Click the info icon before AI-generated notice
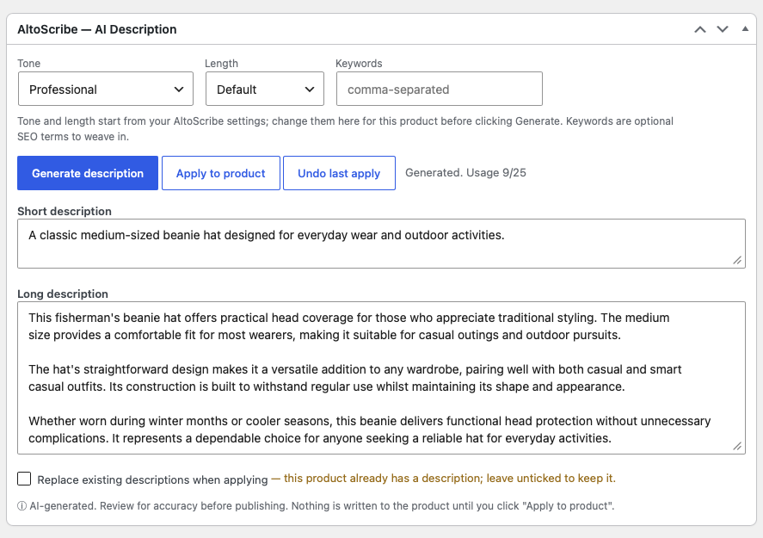763x538 pixels. pyautogui.click(x=22, y=506)
